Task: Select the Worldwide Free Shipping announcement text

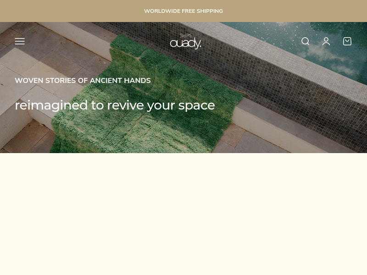Action: pos(183,11)
